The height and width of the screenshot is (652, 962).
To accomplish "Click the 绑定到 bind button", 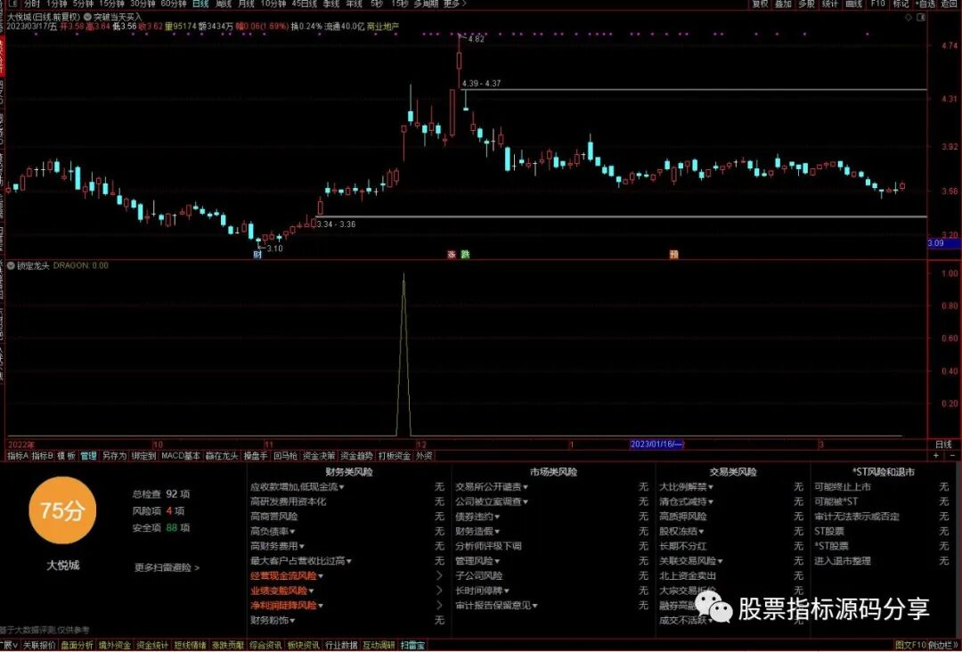I will [x=144, y=456].
